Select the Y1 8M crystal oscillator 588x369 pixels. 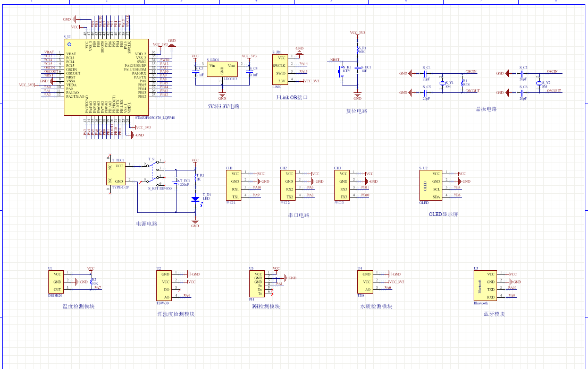(x=442, y=83)
